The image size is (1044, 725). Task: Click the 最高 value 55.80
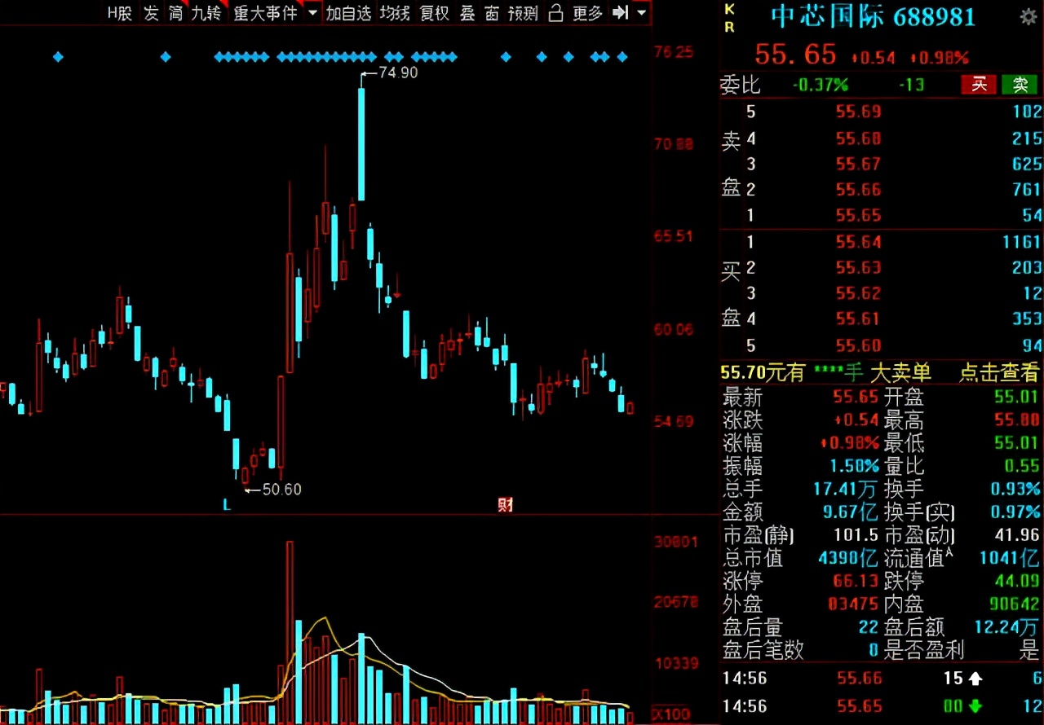pyautogui.click(x=1017, y=420)
